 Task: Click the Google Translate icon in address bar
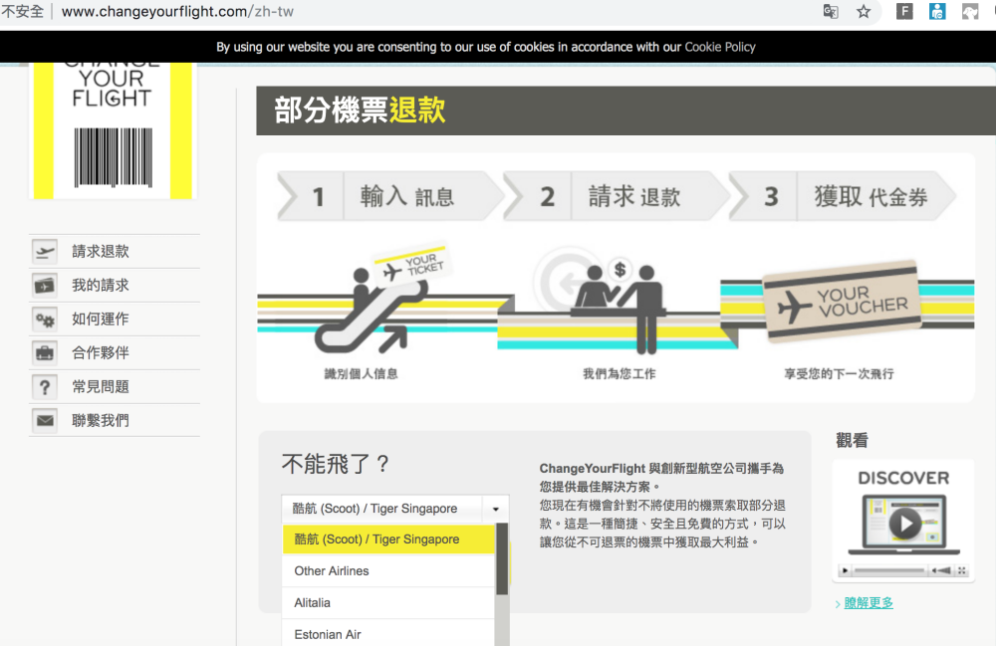click(x=831, y=12)
